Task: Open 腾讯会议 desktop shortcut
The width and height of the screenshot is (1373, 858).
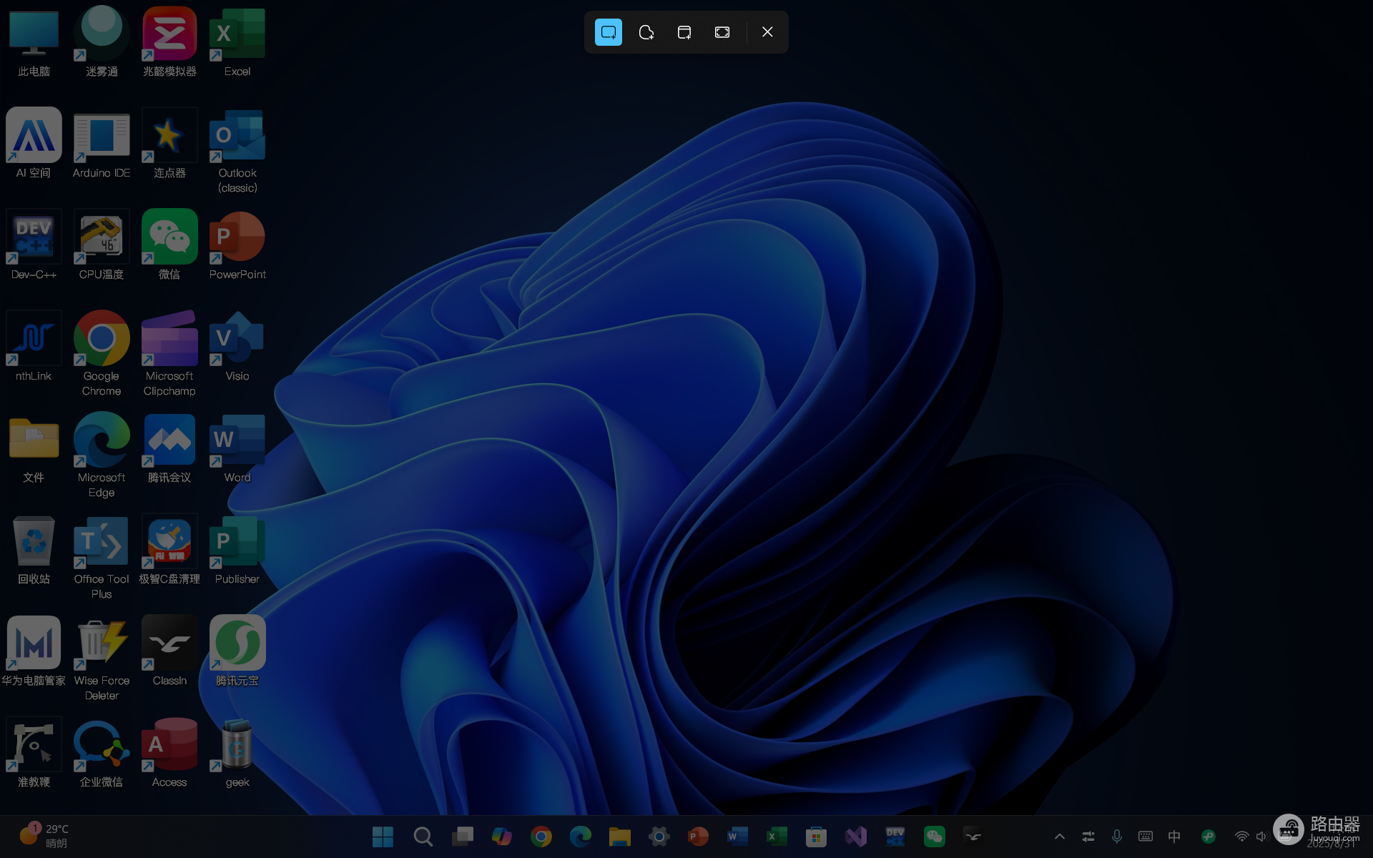Action: [x=169, y=448]
